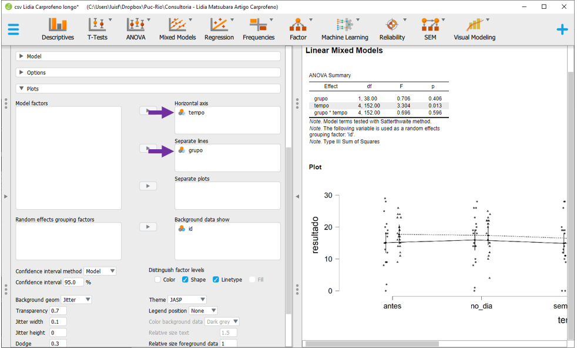Open the Frequencies module
The width and height of the screenshot is (577, 349).
click(259, 29)
